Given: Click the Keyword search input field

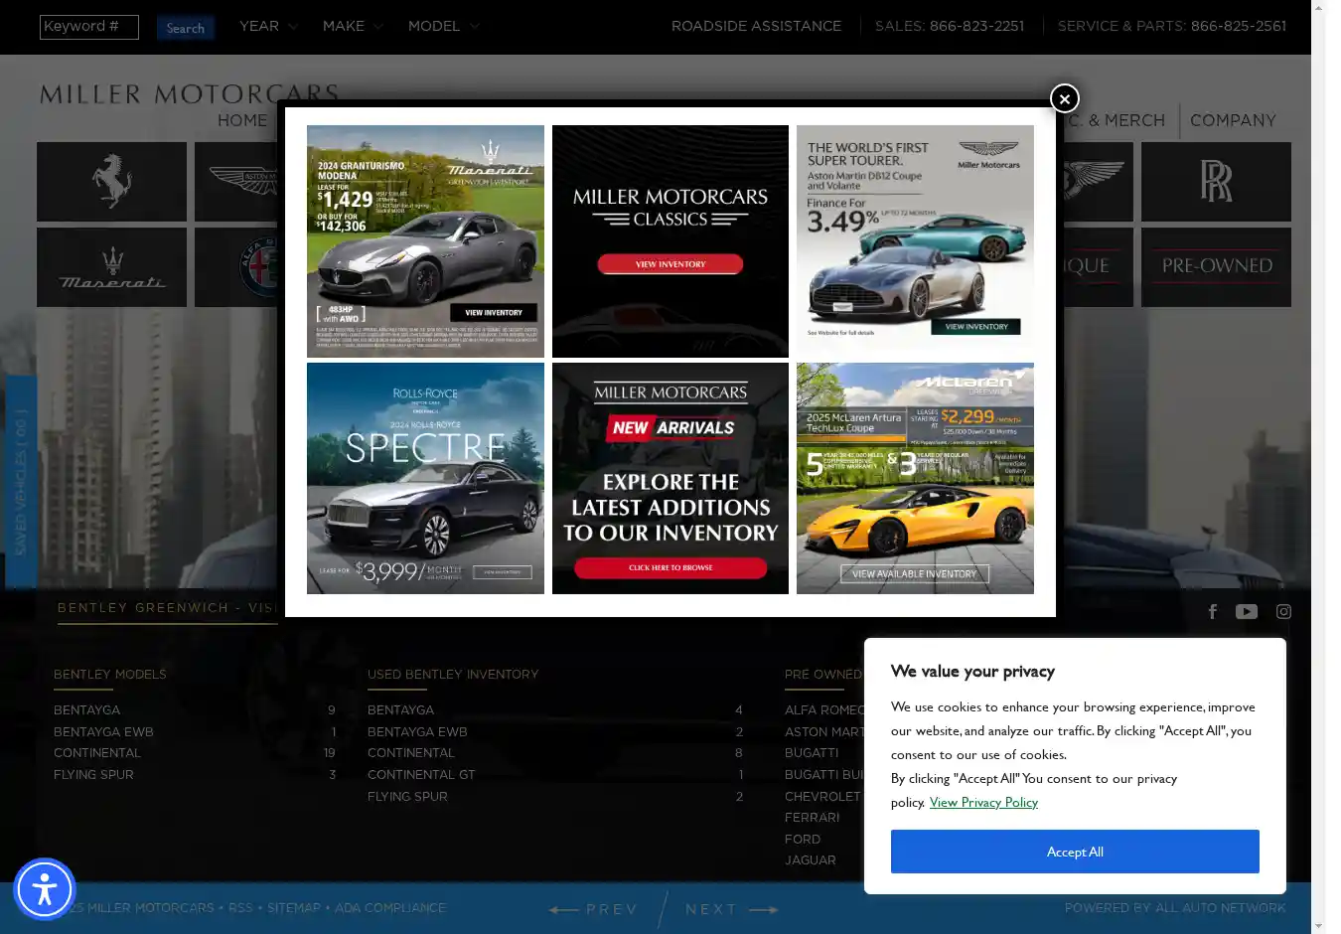Looking at the screenshot, I should click(x=88, y=27).
